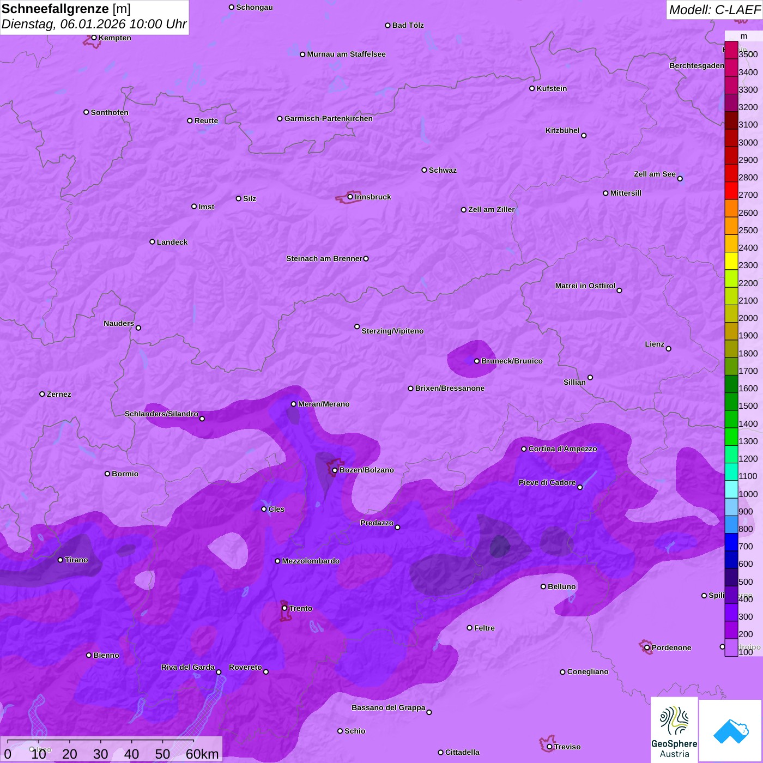The width and height of the screenshot is (763, 763).
Task: Click the "Zernez" label
Action: 59,394
